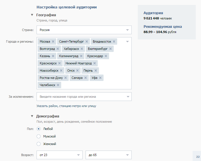Open the minimum age dropdown 'от 23'

coord(60,155)
